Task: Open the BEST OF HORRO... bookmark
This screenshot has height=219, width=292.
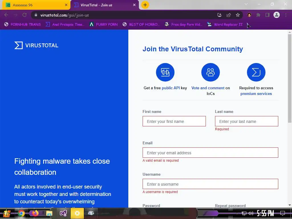Action: tap(141, 25)
